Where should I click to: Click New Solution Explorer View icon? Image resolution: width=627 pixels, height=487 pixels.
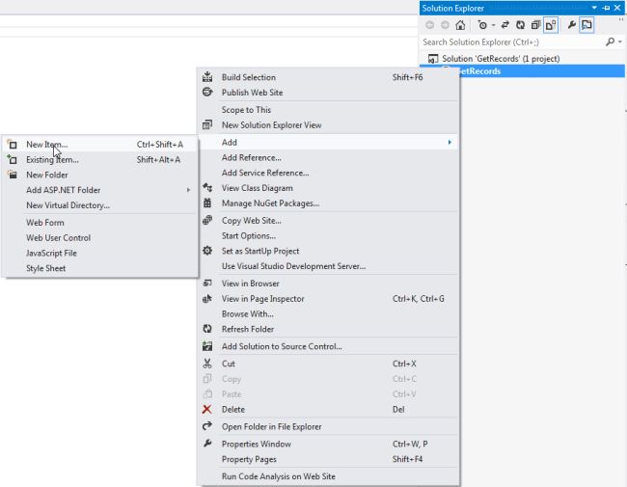(x=207, y=124)
